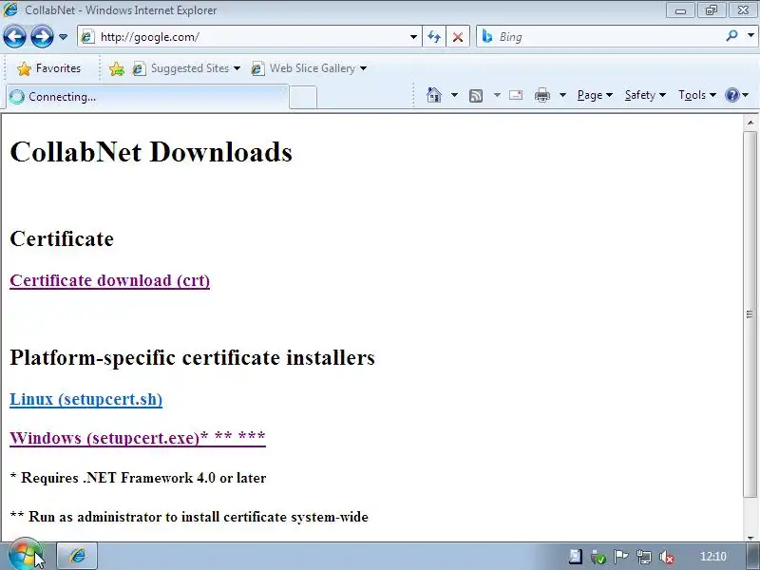This screenshot has width=760, height=570.
Task: Open the search provider dropdown arrow
Action: pos(750,36)
